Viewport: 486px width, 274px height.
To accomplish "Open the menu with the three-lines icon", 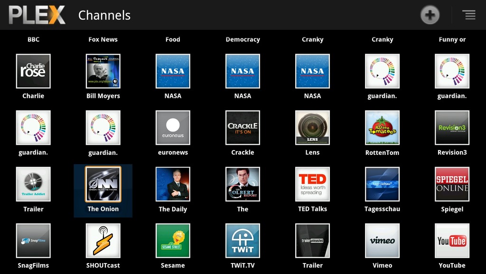I will [x=468, y=15].
